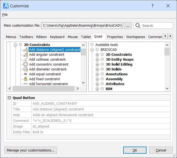The image size is (177, 158).
Task: Click the equal constraint icon
Action: 26,74
